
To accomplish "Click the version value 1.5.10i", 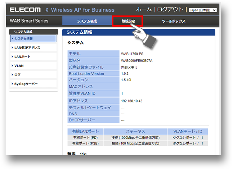I will coord(126,80).
